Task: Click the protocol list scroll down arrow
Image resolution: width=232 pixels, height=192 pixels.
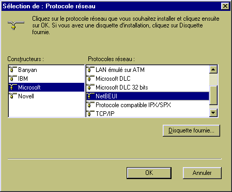Action: [213, 113]
